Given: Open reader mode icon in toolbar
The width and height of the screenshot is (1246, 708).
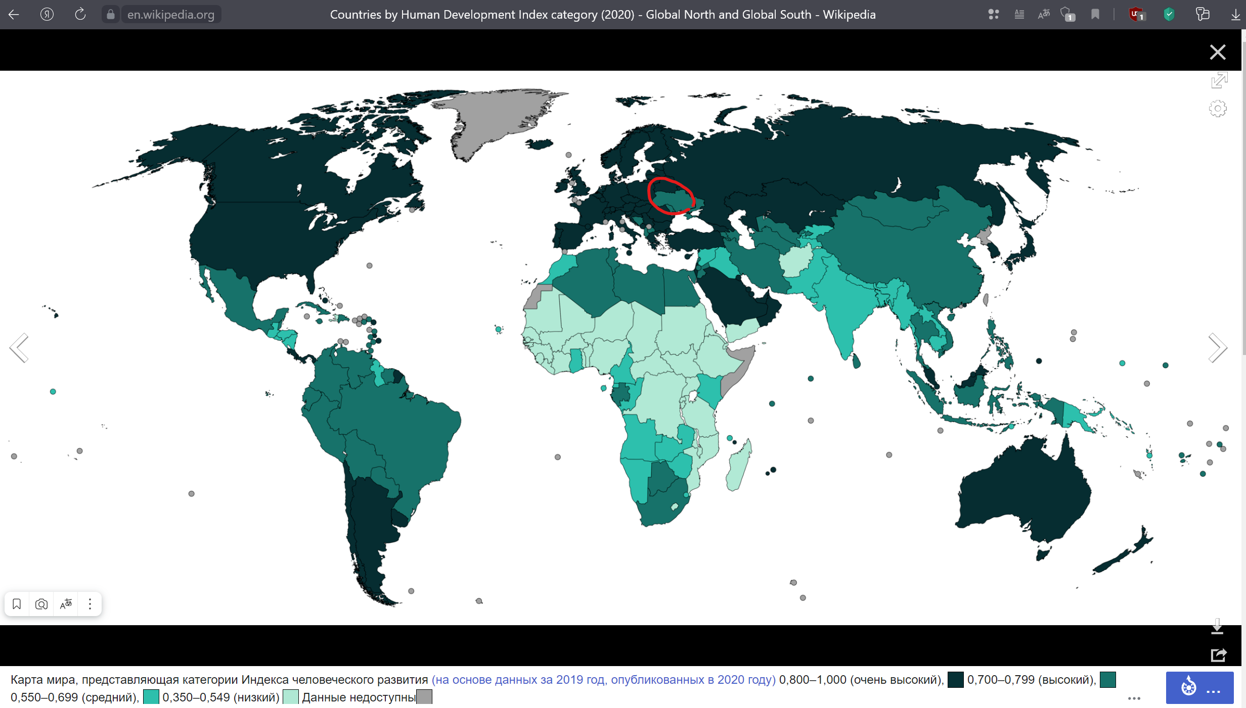Looking at the screenshot, I should pyautogui.click(x=1019, y=15).
